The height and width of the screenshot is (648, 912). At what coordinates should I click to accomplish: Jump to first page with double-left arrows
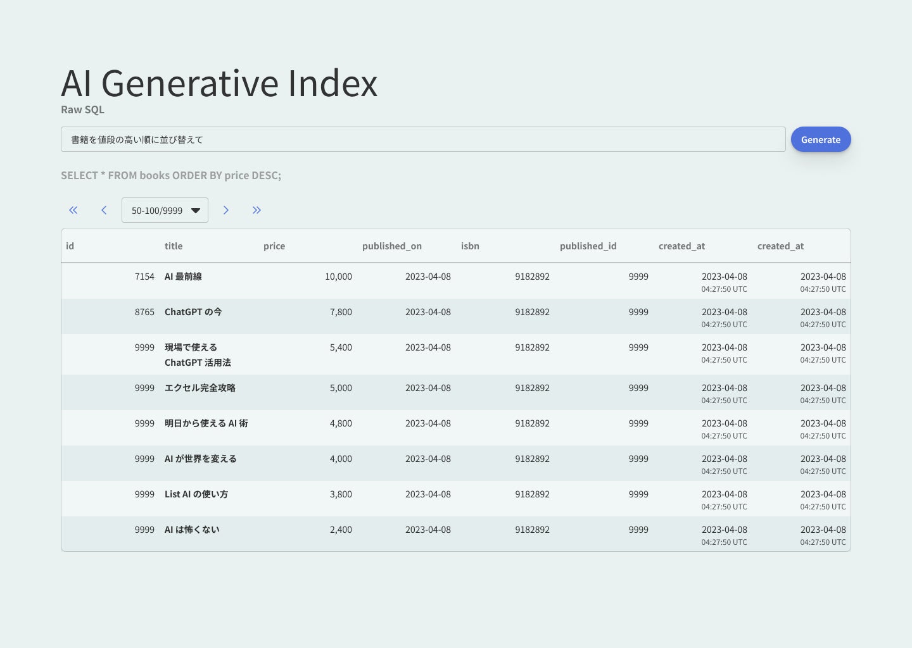point(73,210)
